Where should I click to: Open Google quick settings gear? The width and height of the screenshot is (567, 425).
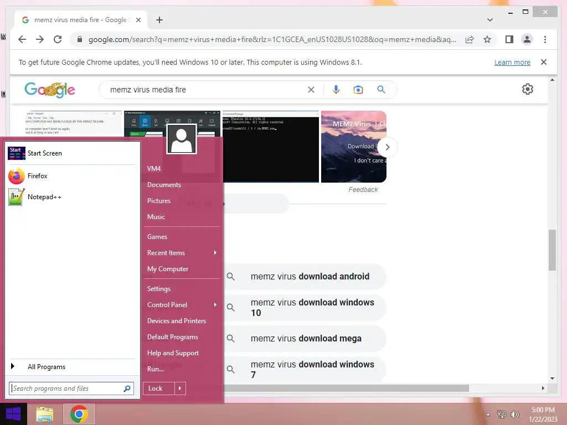[x=528, y=89]
